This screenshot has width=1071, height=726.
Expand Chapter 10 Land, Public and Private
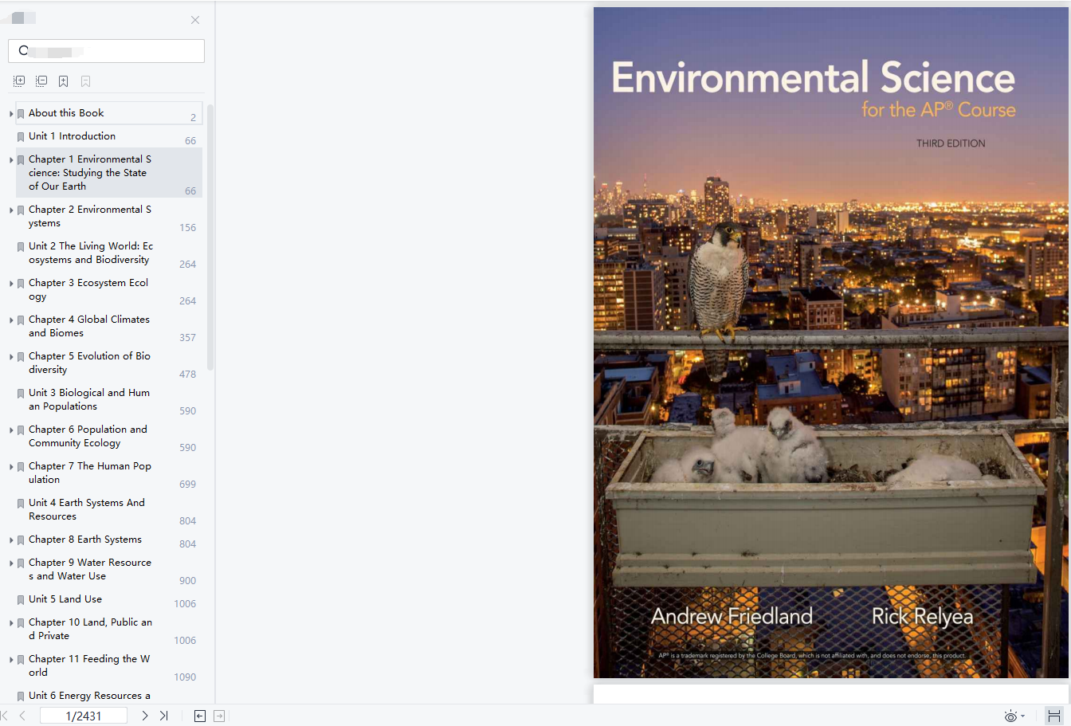[11, 623]
